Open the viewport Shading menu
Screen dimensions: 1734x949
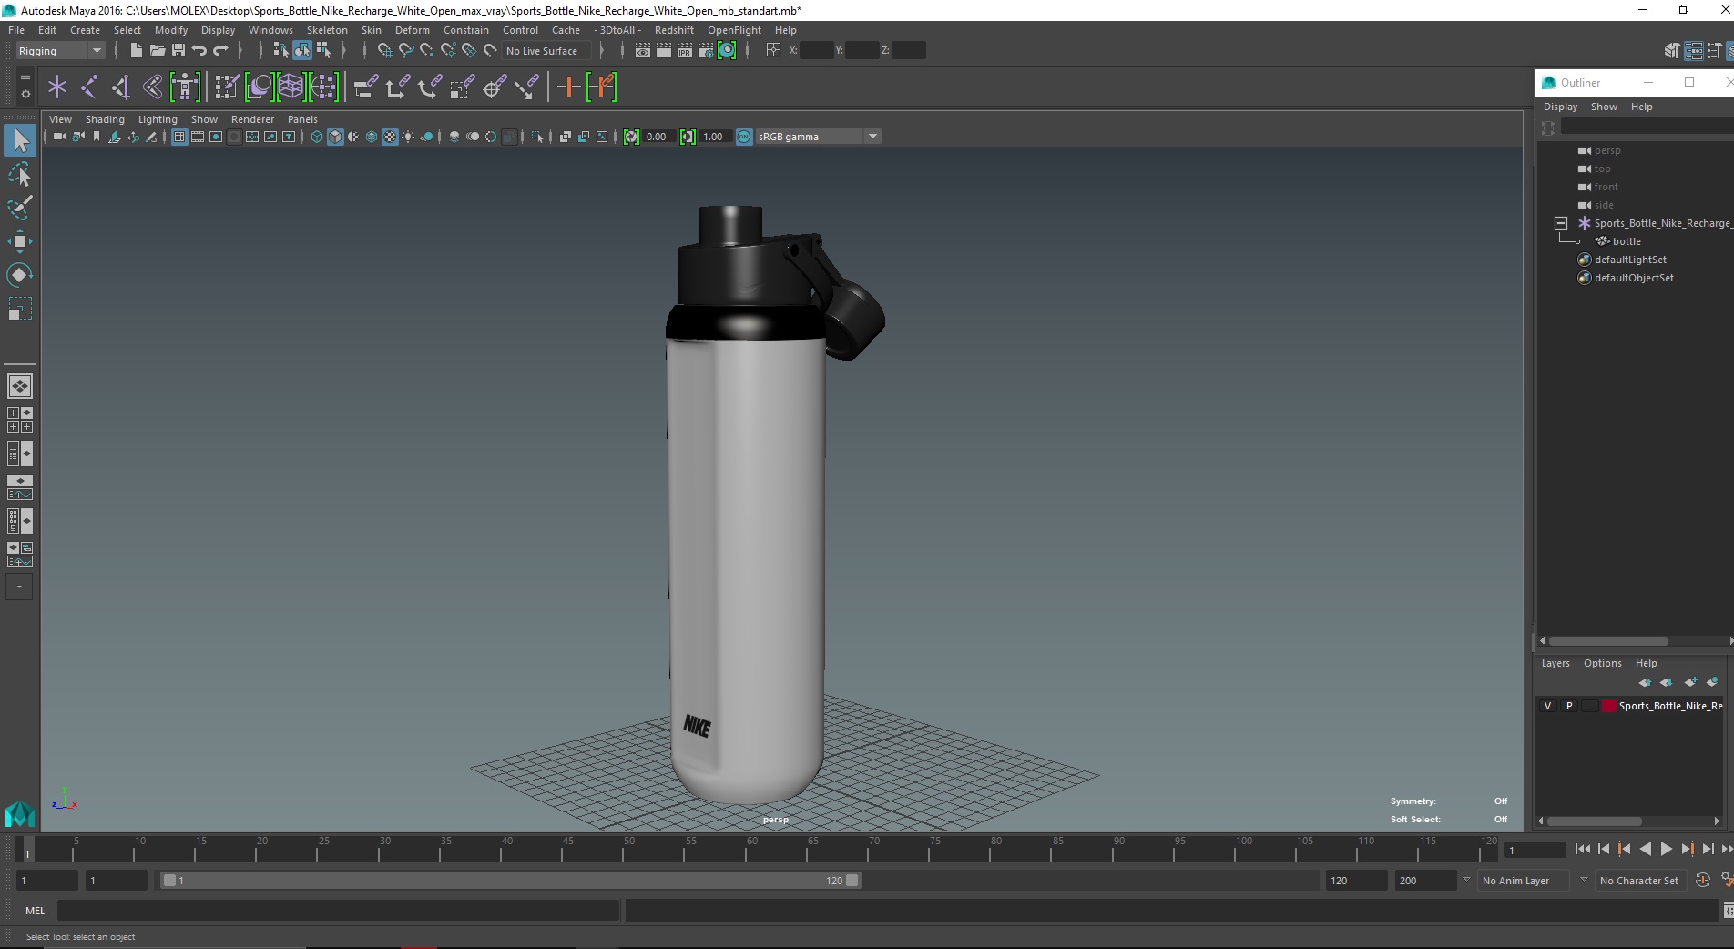point(105,119)
